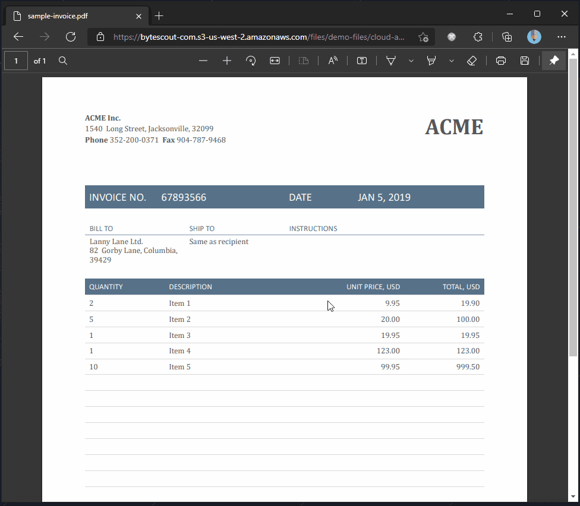580x506 pixels.
Task: Click the fit to width icon
Action: [275, 61]
